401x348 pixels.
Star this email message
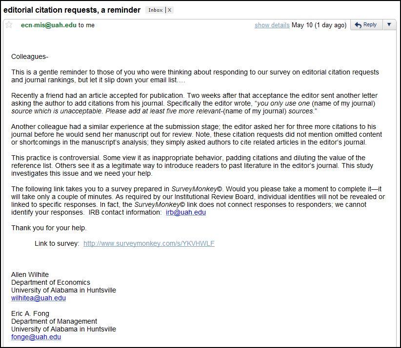[9, 25]
